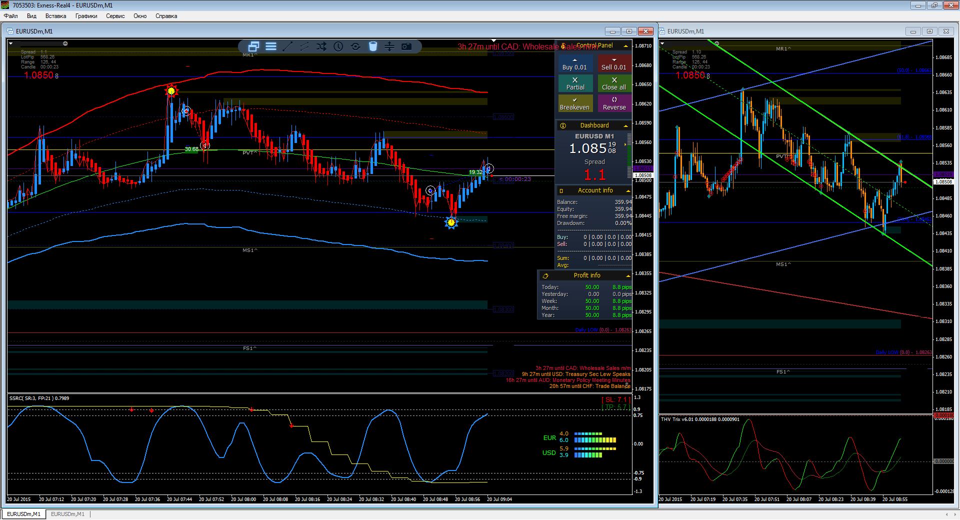This screenshot has height=520, width=960.
Task: Switch to the first EURUSDm,M1 bottom tab
Action: (x=23, y=514)
